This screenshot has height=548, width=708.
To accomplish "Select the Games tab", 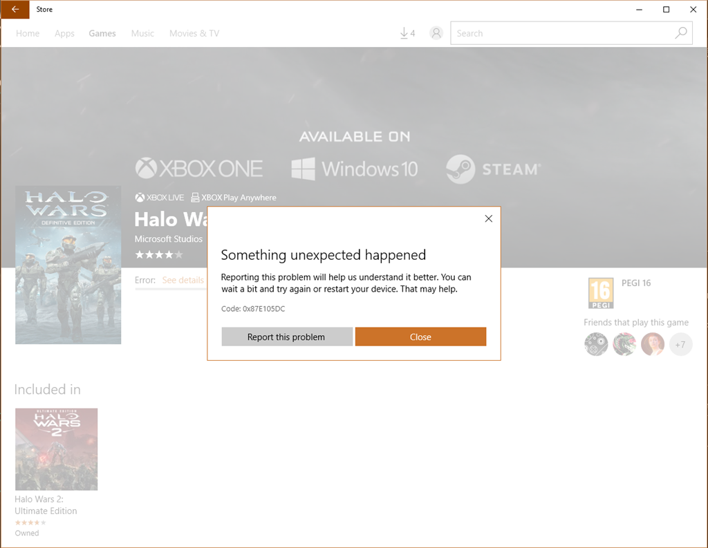I will pos(102,33).
